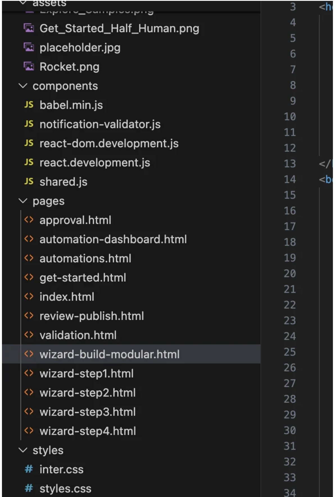
Task: Collapse the pages folder
Action: pyautogui.click(x=24, y=201)
